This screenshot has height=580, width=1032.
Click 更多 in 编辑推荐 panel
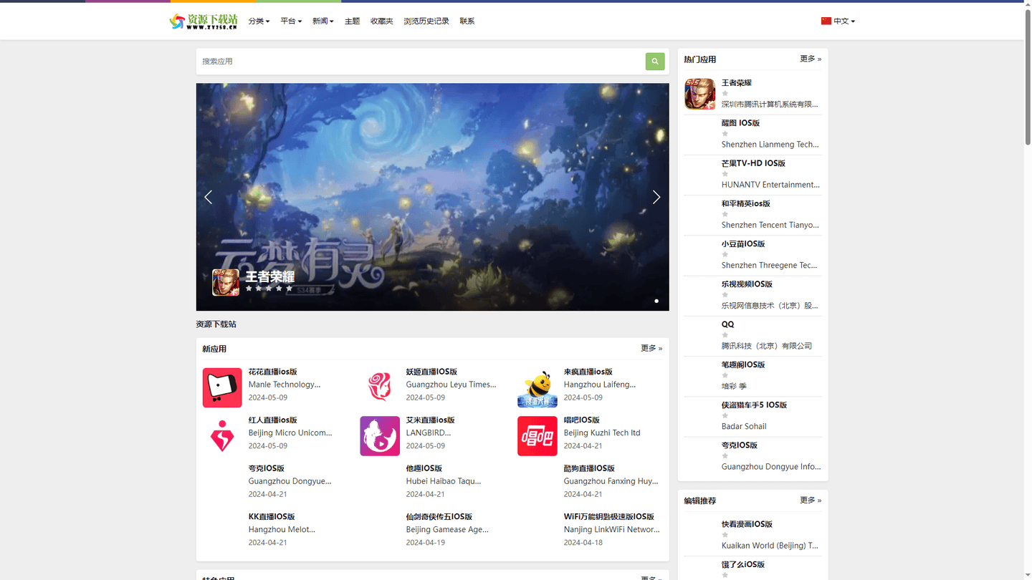(x=811, y=500)
